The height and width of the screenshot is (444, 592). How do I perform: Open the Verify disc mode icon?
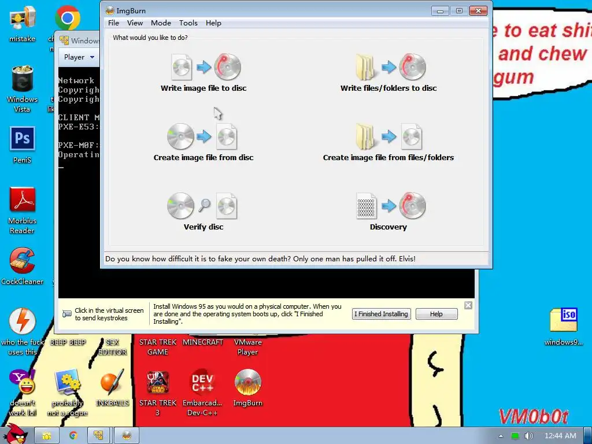tap(202, 206)
